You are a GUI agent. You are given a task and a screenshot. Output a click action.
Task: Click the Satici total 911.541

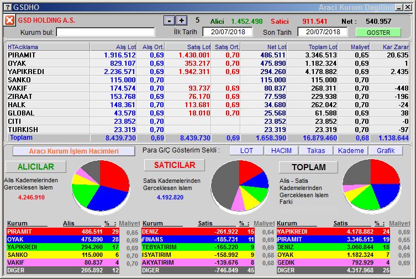coord(315,21)
